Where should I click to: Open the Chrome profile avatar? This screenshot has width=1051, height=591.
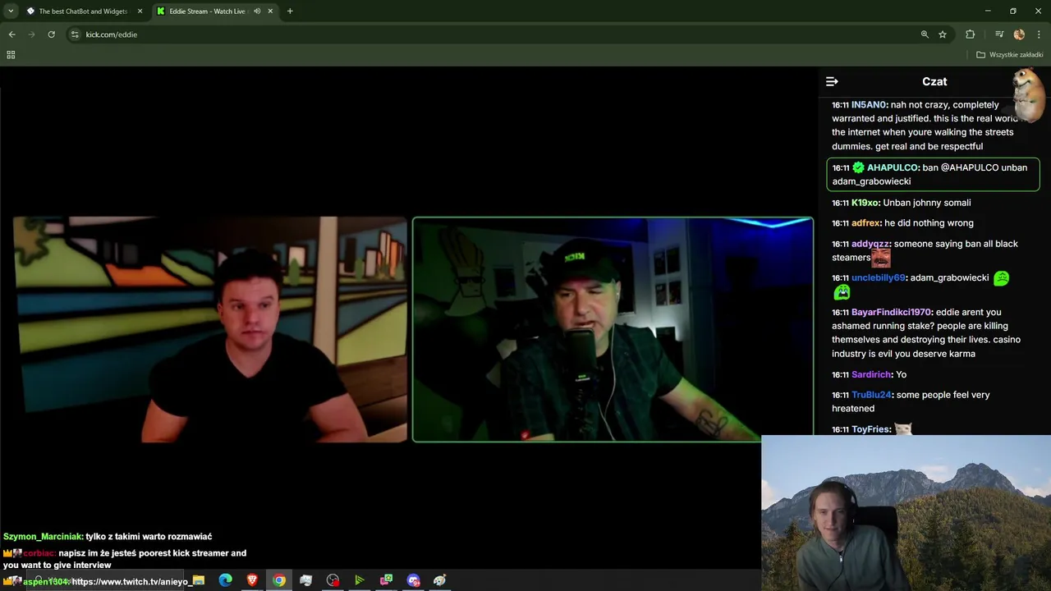point(1019,34)
